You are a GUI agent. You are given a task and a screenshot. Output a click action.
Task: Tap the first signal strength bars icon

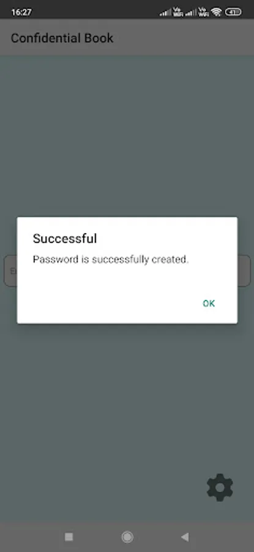[165, 12]
